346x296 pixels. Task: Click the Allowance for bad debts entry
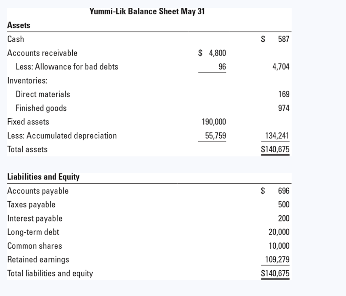(x=67, y=67)
